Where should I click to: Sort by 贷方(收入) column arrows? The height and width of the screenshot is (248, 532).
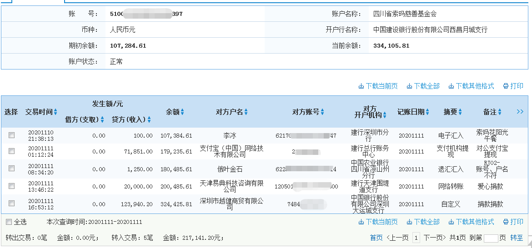[149, 120]
